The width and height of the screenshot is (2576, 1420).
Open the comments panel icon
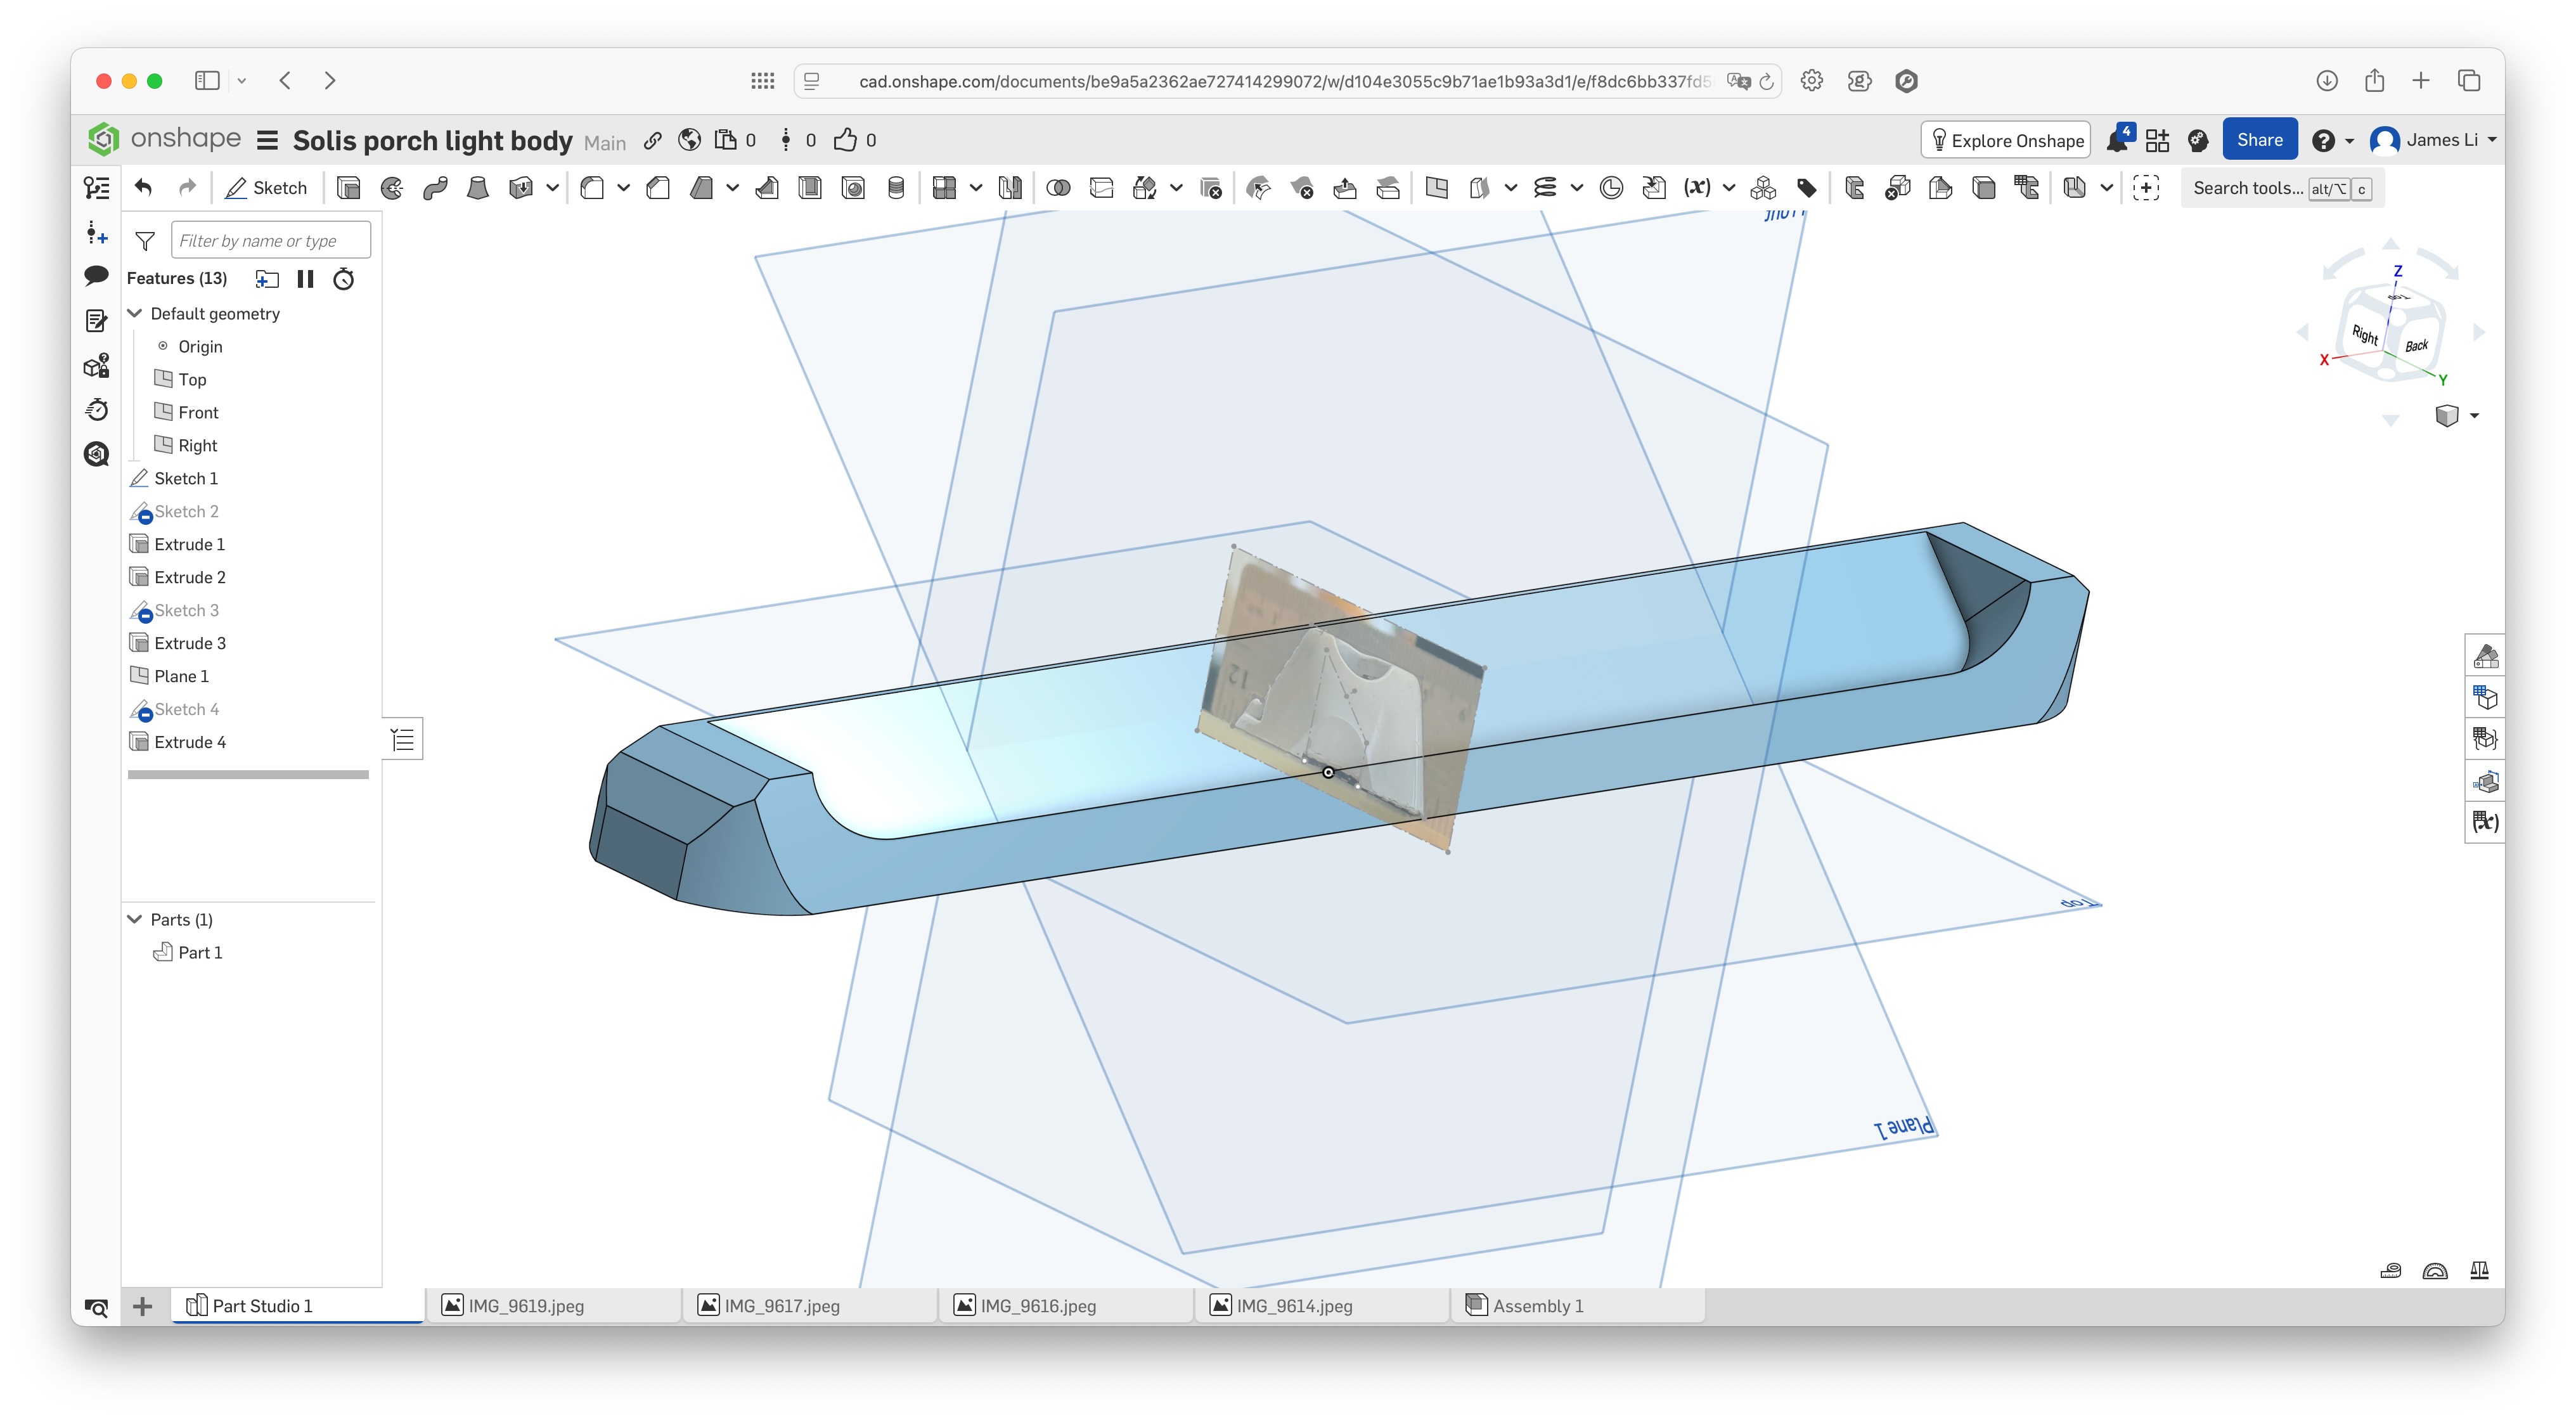click(x=96, y=275)
